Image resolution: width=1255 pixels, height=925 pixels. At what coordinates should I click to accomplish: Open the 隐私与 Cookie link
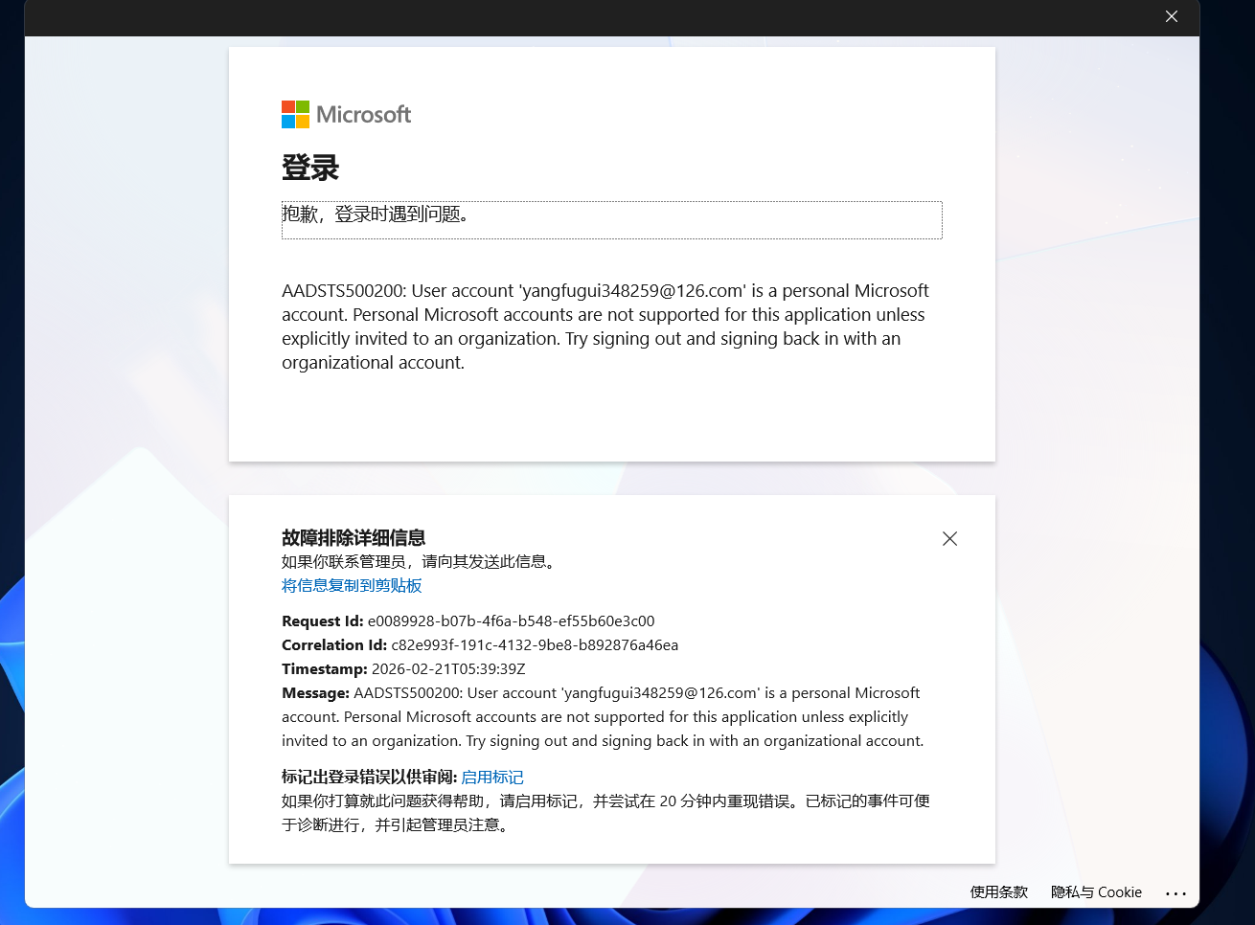[1096, 891]
